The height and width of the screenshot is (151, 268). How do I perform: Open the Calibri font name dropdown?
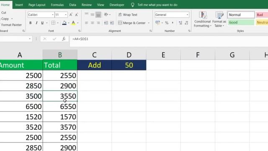(x=53, y=15)
